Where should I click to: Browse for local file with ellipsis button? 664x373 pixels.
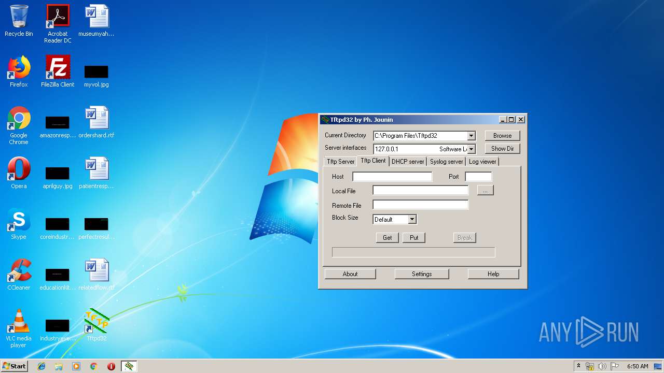485,191
